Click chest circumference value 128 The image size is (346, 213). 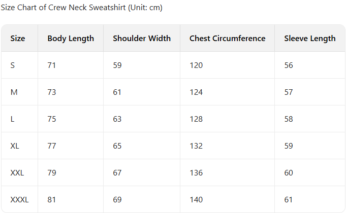coord(196,119)
